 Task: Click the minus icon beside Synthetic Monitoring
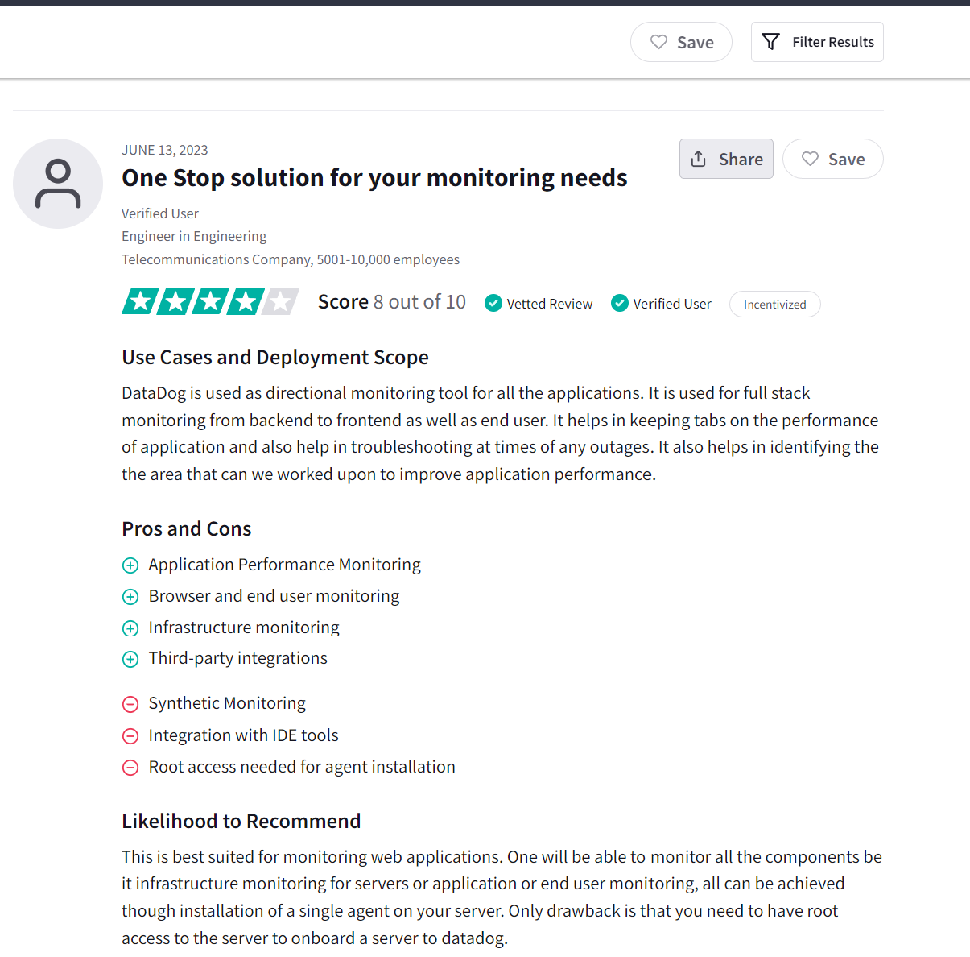(130, 704)
